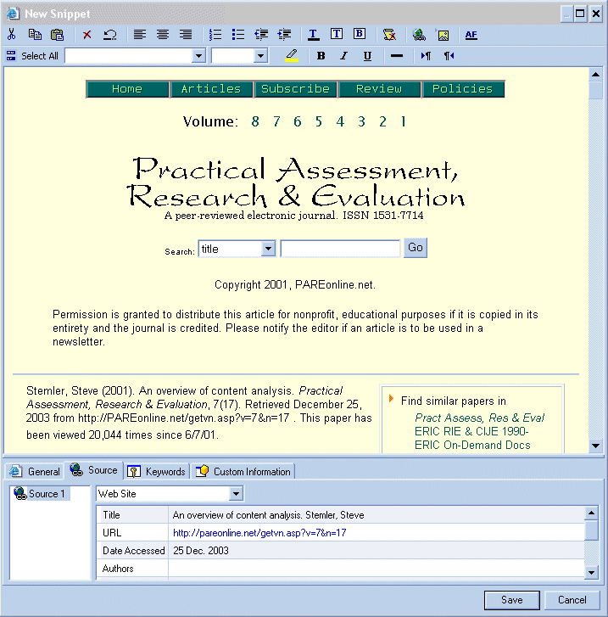The width and height of the screenshot is (608, 617).
Task: Open the Policies navigation button
Action: (463, 89)
